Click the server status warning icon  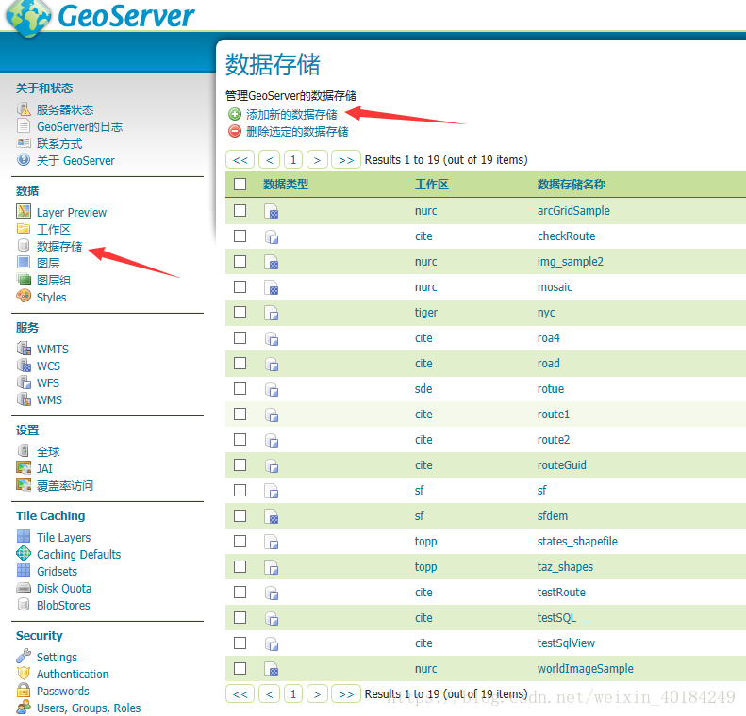tap(24, 109)
